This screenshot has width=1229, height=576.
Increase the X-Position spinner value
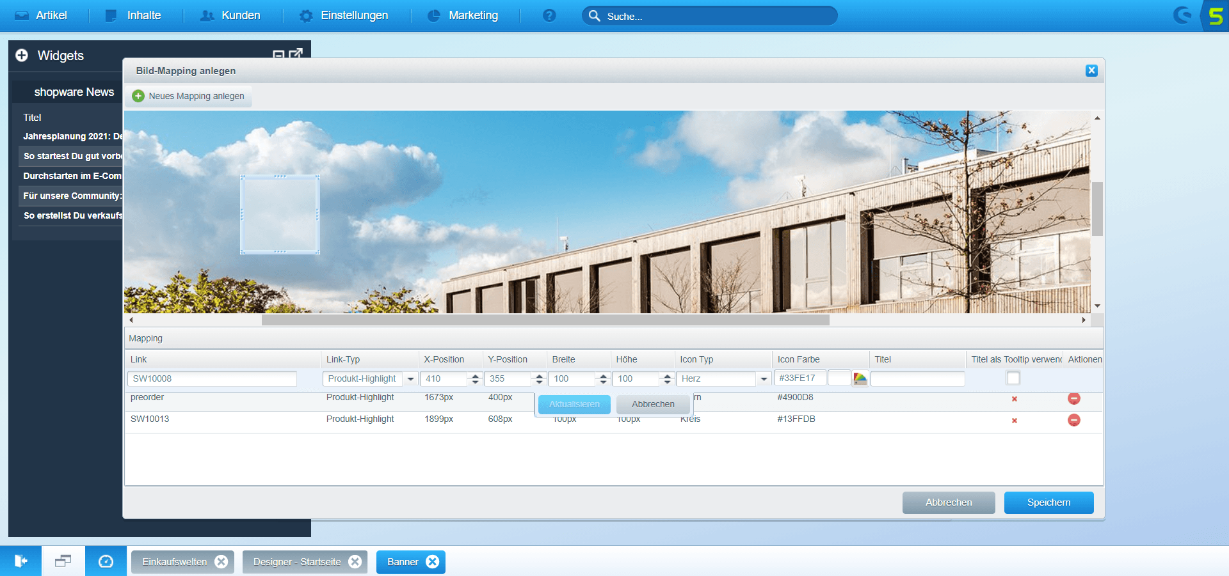pos(475,376)
